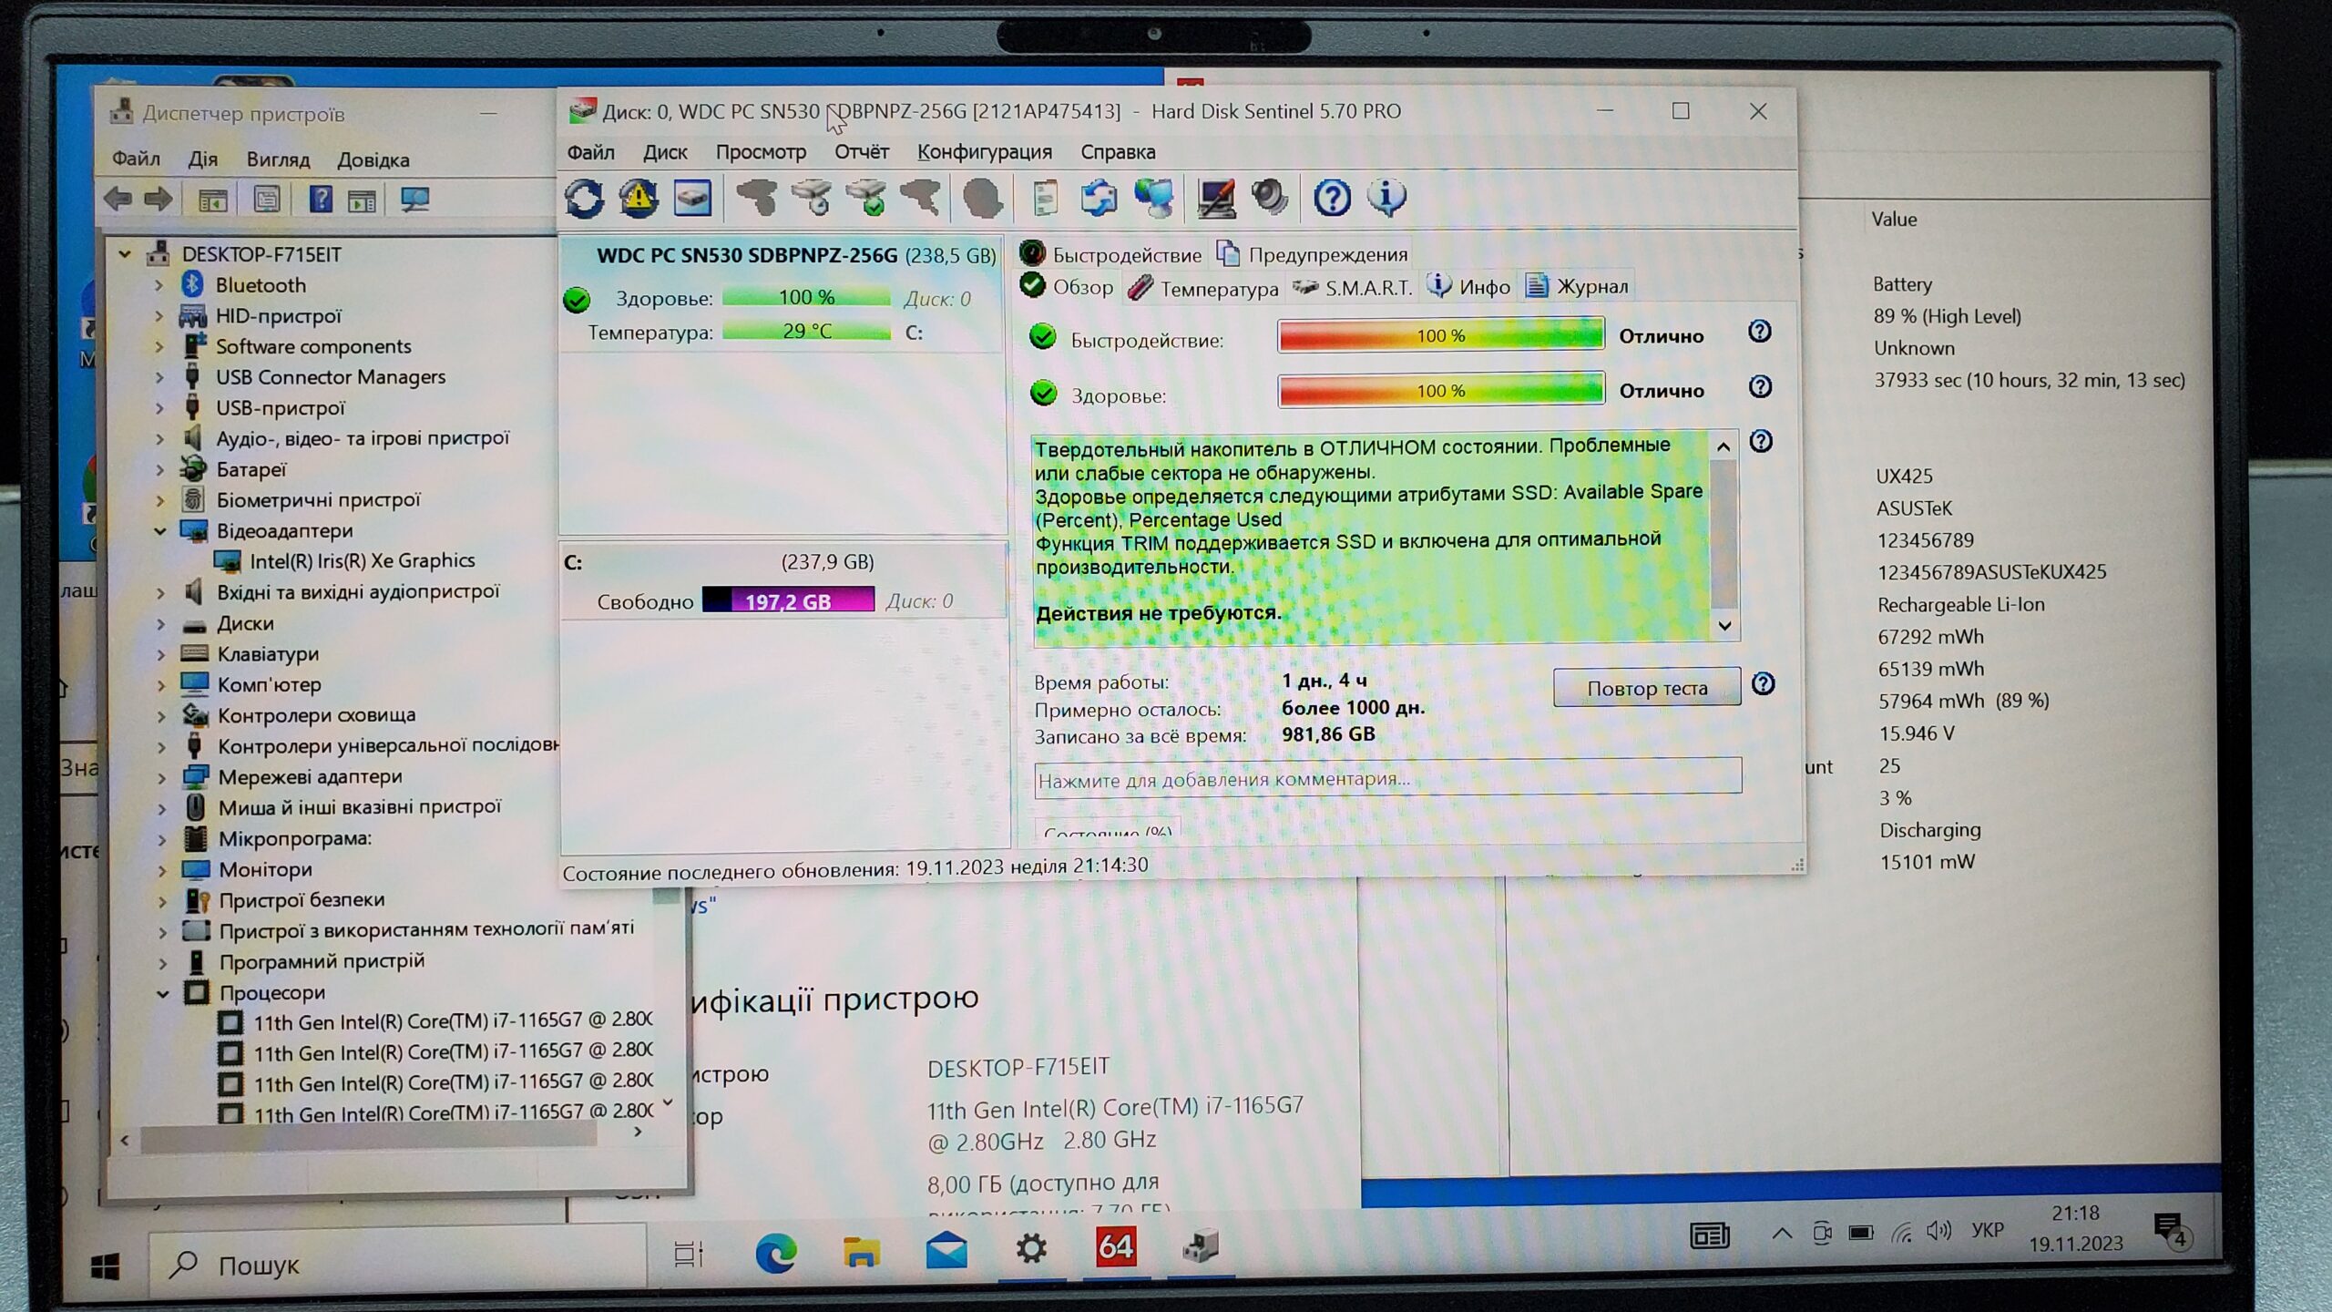Image resolution: width=2332 pixels, height=1312 pixels.
Task: Collapse the Відеоадаптери tree node
Action: coord(160,531)
